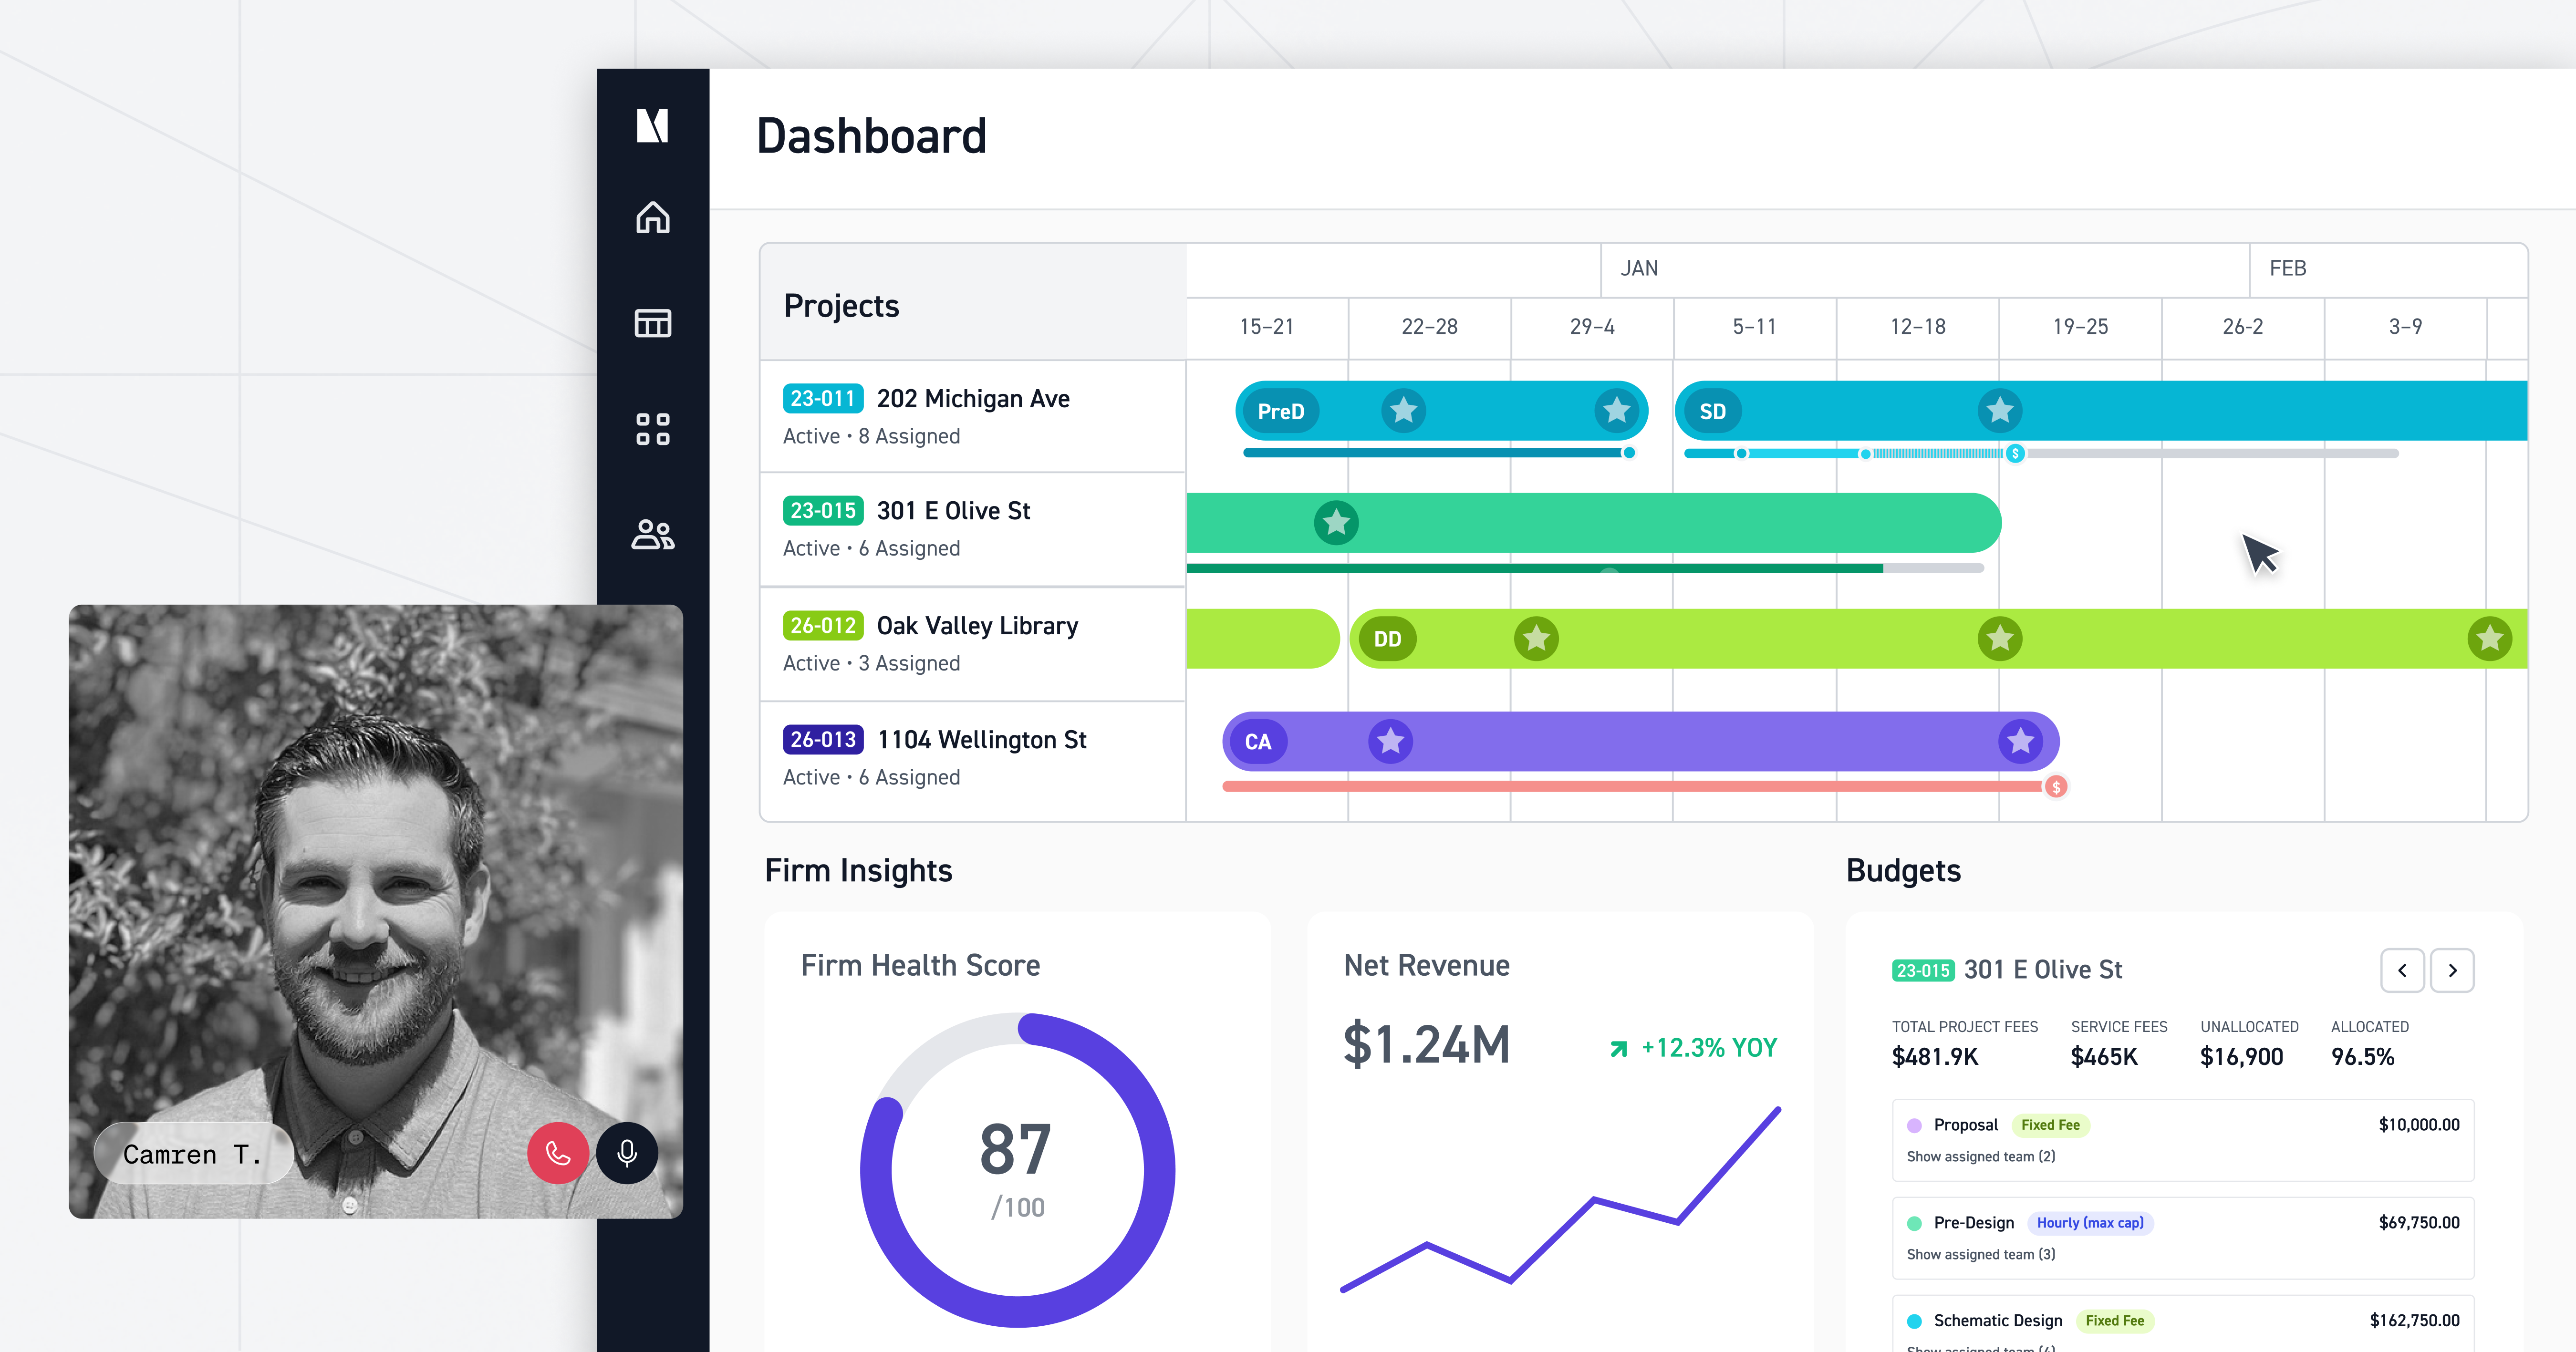Expand Pre-Design 'Show assigned team (3)'
This screenshot has height=1352, width=2576.
(1981, 1254)
